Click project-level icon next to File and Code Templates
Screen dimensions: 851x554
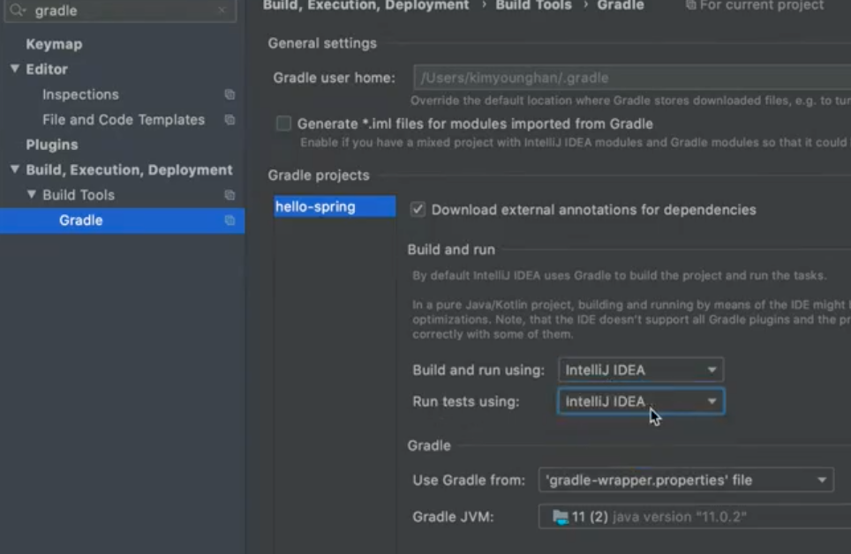point(230,119)
